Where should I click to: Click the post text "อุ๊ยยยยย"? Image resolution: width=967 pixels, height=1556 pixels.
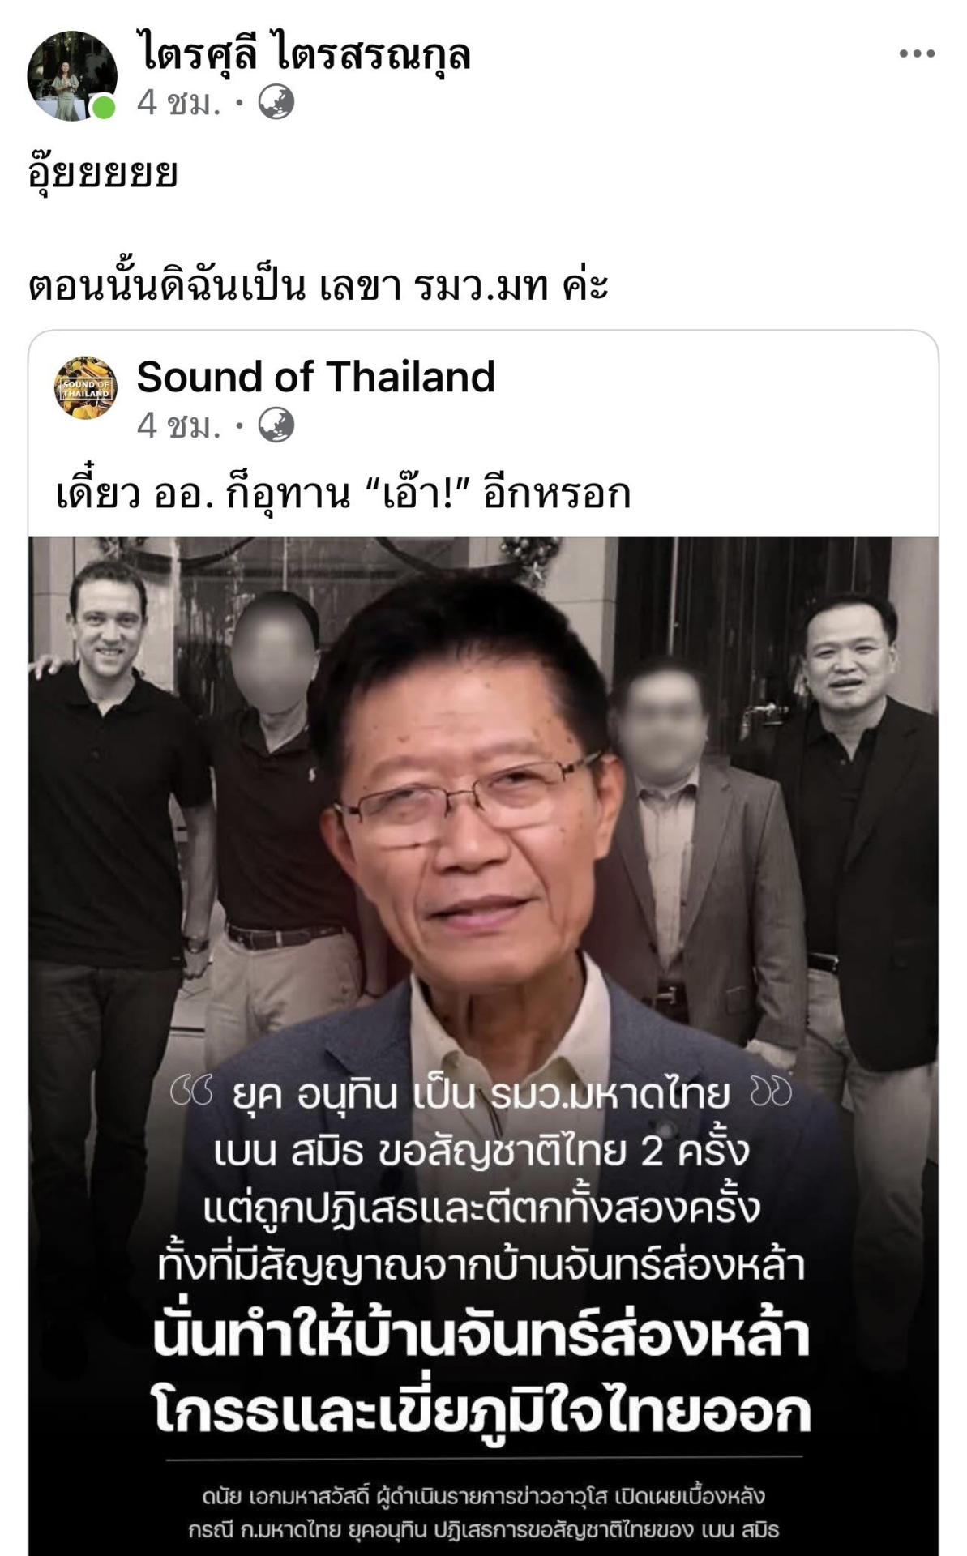point(102,173)
